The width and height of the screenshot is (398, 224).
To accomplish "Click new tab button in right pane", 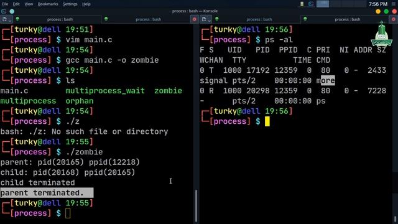I will pyautogui.click(x=204, y=19).
